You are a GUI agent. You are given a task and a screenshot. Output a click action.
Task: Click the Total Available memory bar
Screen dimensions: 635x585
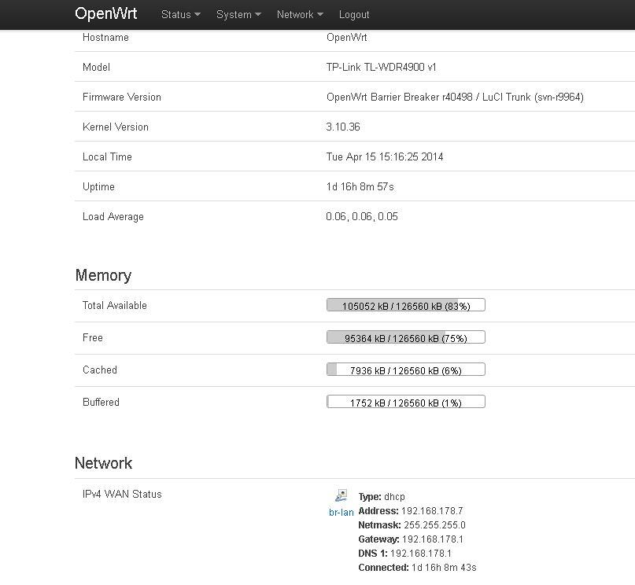[x=406, y=305]
